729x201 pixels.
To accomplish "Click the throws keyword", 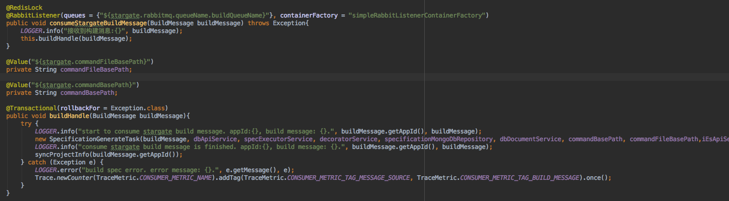I will point(258,23).
